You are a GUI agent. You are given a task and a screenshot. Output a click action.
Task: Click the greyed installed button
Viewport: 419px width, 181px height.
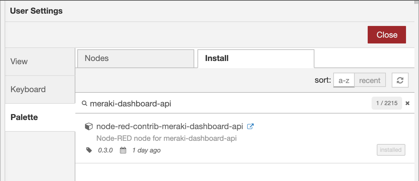[x=391, y=150]
